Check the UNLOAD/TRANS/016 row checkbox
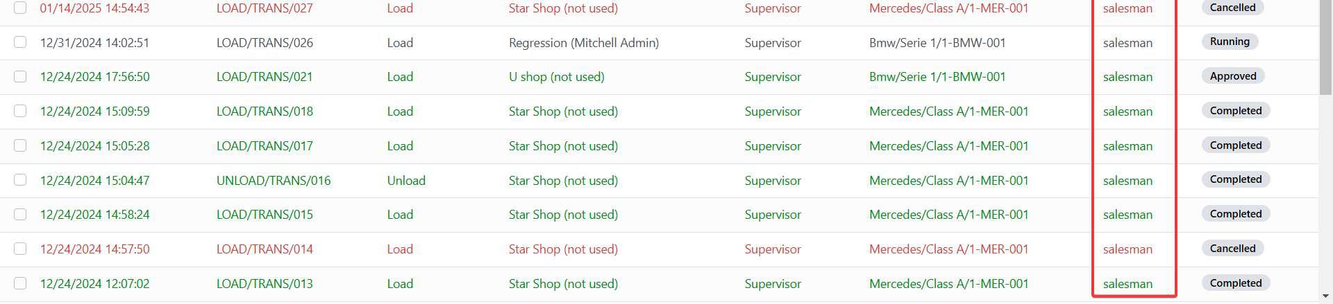 [20, 180]
